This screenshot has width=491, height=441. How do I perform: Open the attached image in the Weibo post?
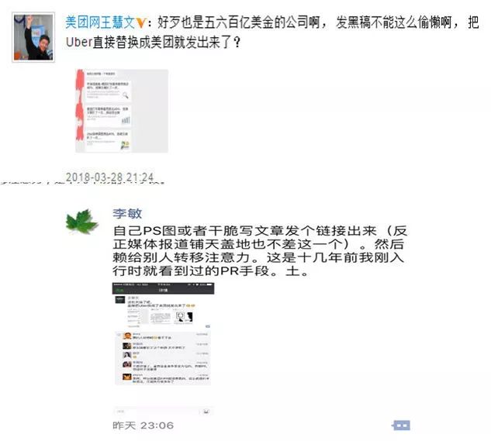pyautogui.click(x=122, y=111)
